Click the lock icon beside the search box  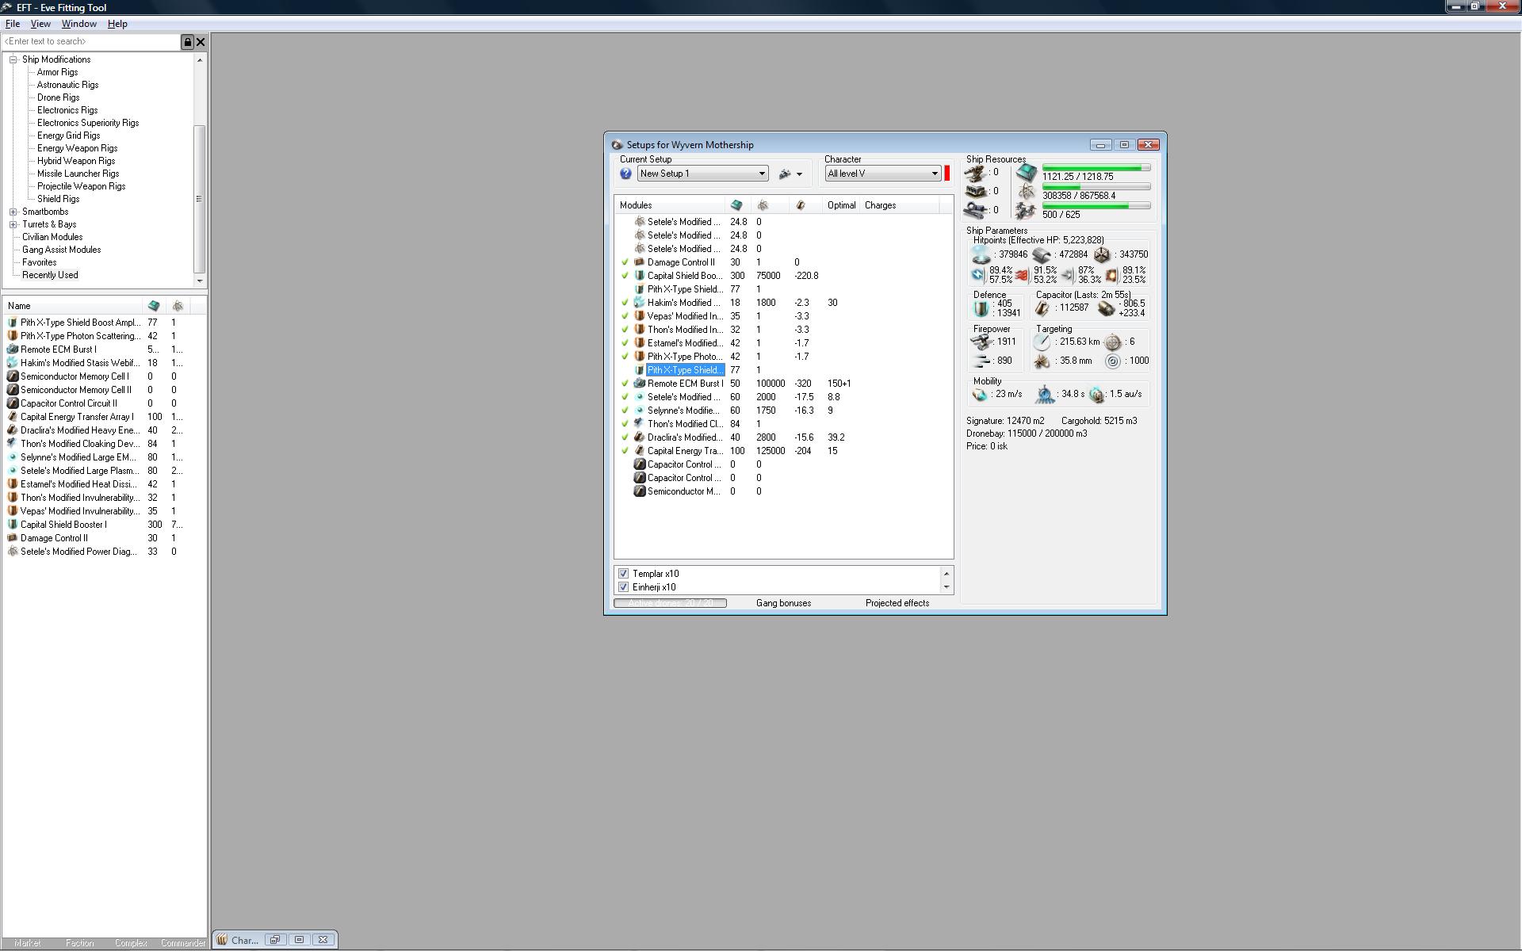click(x=188, y=42)
